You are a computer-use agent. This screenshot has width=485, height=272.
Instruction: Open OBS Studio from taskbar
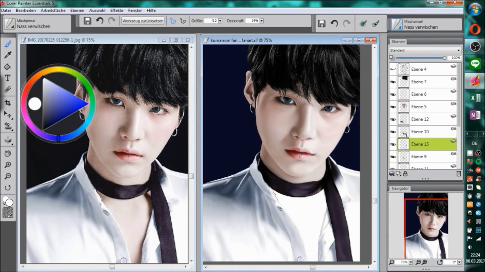click(x=475, y=46)
